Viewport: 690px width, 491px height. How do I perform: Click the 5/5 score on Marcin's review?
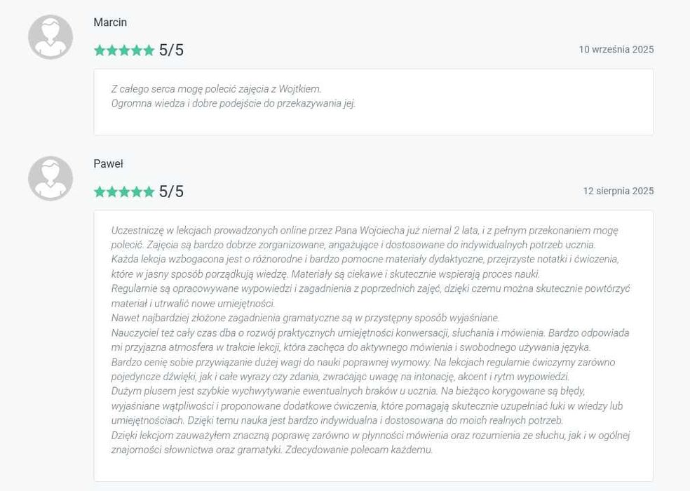pyautogui.click(x=171, y=51)
